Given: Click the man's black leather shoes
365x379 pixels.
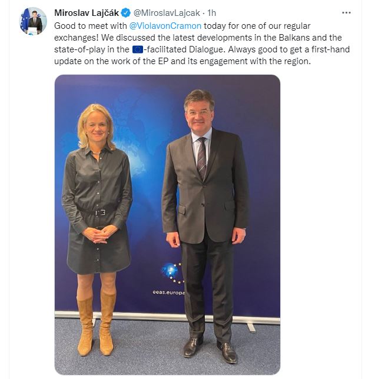Looking at the screenshot, I should [x=210, y=350].
